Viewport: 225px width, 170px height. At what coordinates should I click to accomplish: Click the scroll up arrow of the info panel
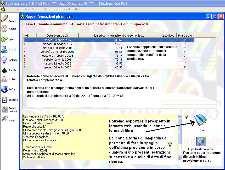(x=179, y=116)
